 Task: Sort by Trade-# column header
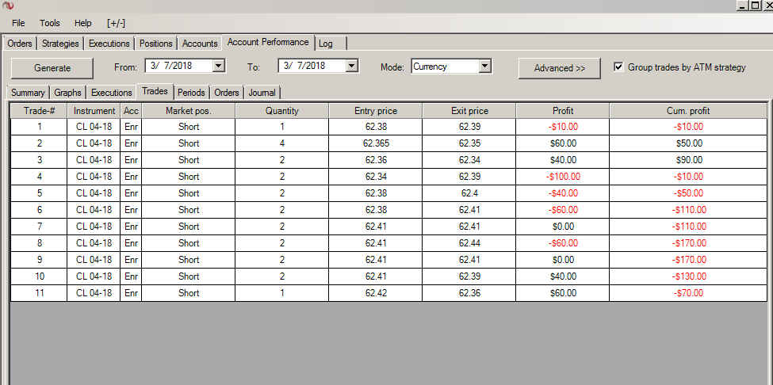(x=39, y=111)
